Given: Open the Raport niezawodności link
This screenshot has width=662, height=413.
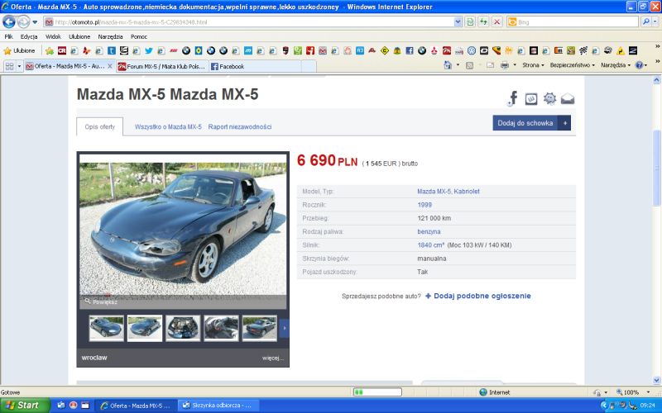Looking at the screenshot, I should coord(240,127).
